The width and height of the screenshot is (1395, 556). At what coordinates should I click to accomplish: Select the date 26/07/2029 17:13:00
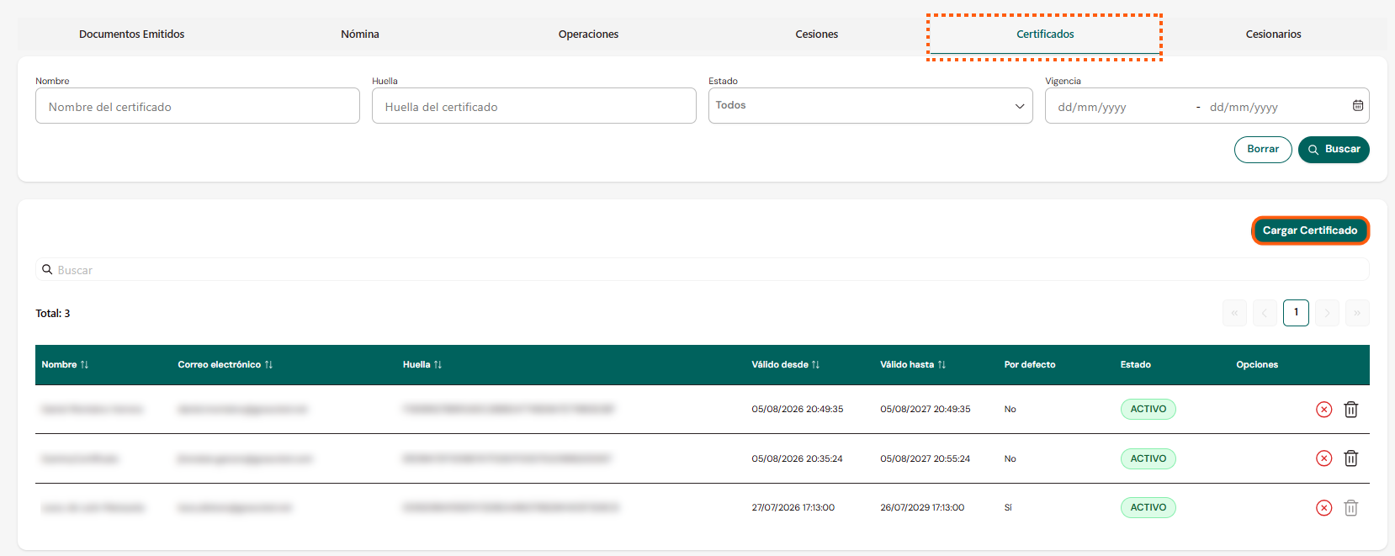(922, 508)
